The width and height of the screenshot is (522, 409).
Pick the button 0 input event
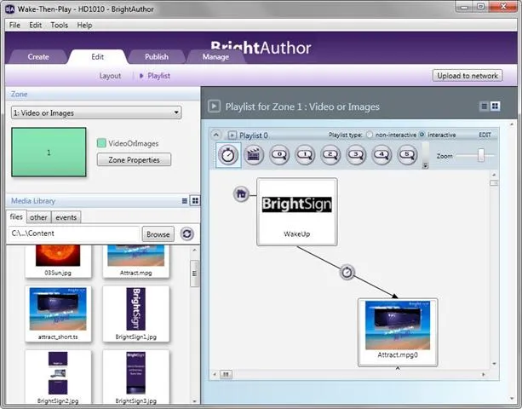pos(279,155)
